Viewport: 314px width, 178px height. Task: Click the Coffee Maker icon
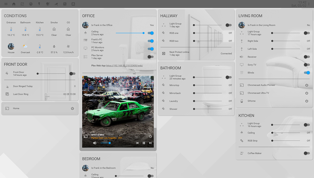click(x=242, y=153)
